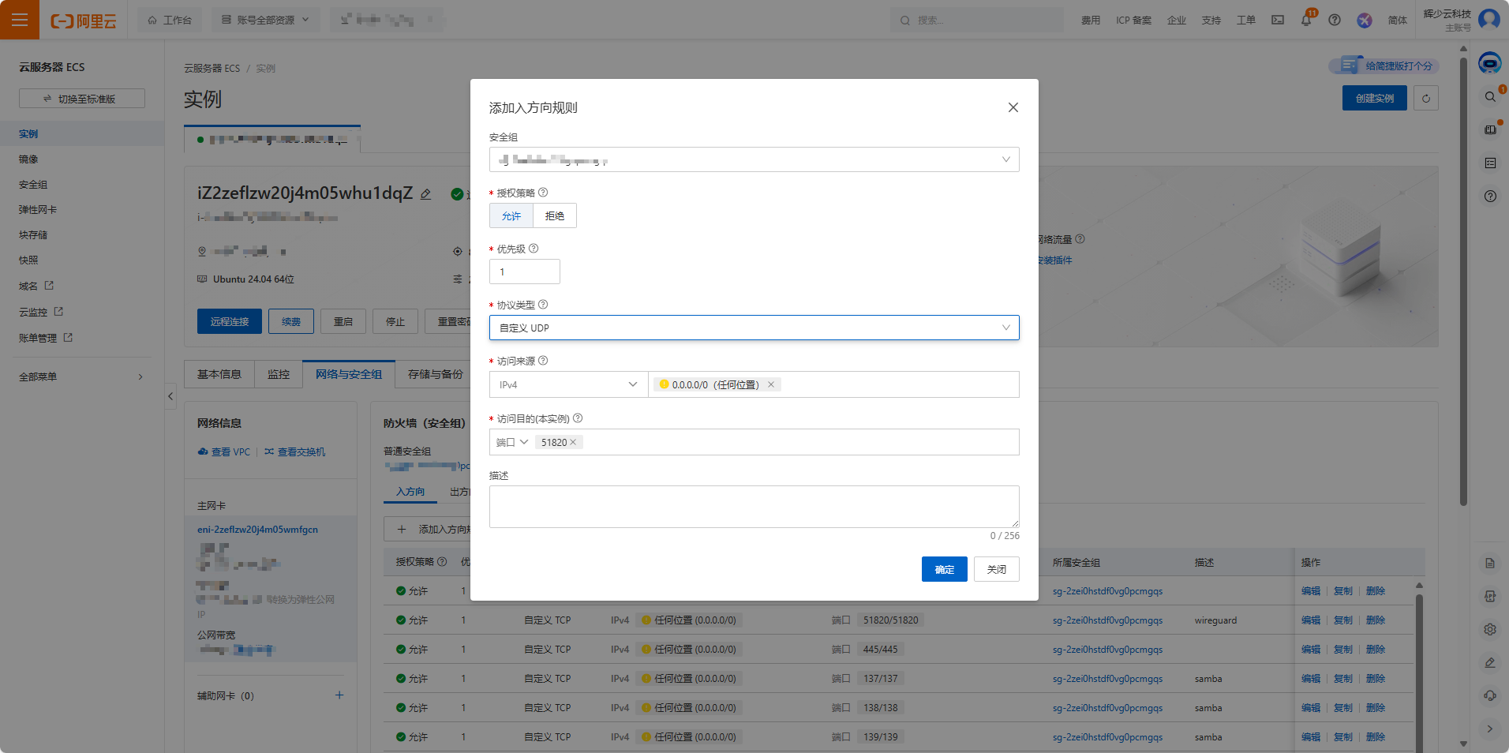Remove the 51820 port tag
The height and width of the screenshot is (753, 1509).
coord(573,443)
